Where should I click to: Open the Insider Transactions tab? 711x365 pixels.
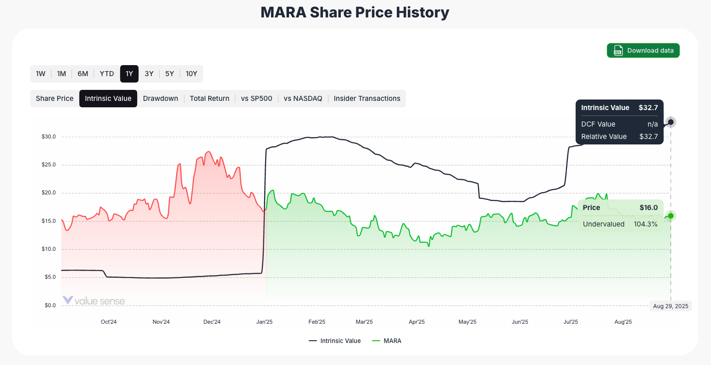367,98
